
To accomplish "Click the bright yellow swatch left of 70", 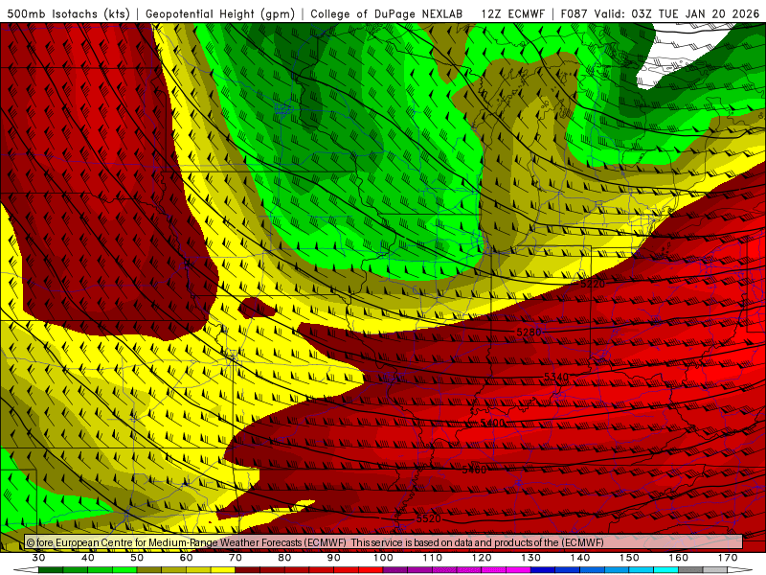I will [223, 570].
